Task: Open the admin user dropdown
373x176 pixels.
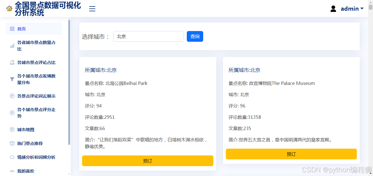Action: (352, 9)
